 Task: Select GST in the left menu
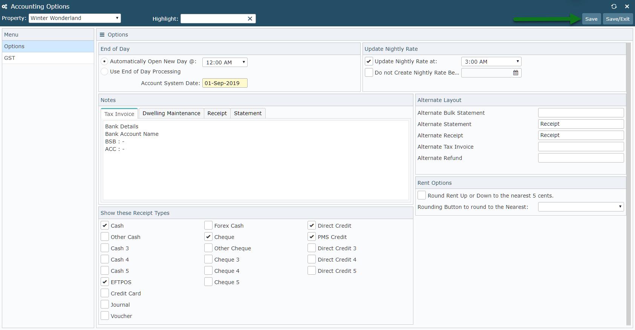[48, 58]
